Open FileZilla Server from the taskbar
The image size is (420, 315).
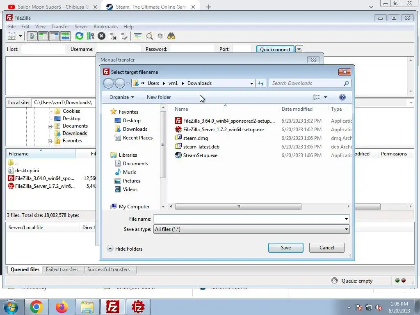pos(138,307)
